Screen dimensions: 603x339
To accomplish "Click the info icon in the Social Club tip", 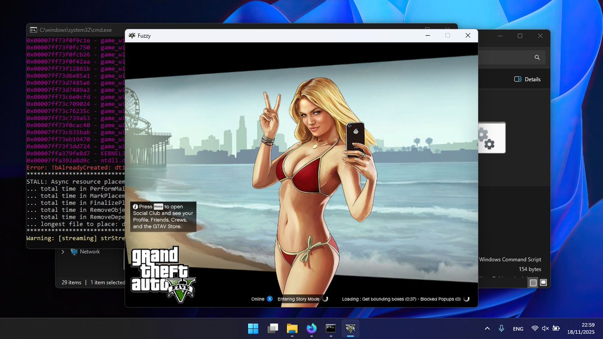I will pos(135,206).
